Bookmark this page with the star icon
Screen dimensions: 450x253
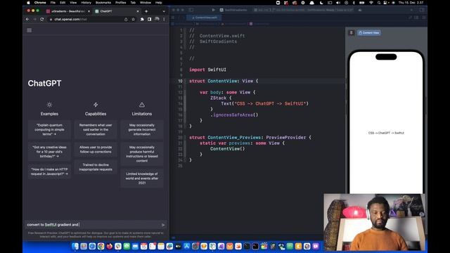(133, 19)
